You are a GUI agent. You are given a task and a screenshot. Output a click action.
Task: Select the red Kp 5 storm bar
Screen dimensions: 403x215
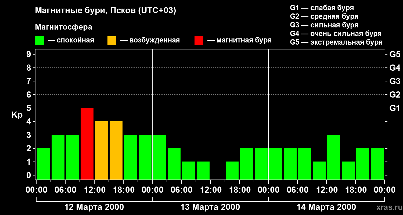coord(87,144)
